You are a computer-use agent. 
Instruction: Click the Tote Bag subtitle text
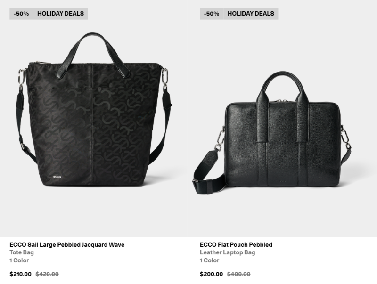coord(22,252)
